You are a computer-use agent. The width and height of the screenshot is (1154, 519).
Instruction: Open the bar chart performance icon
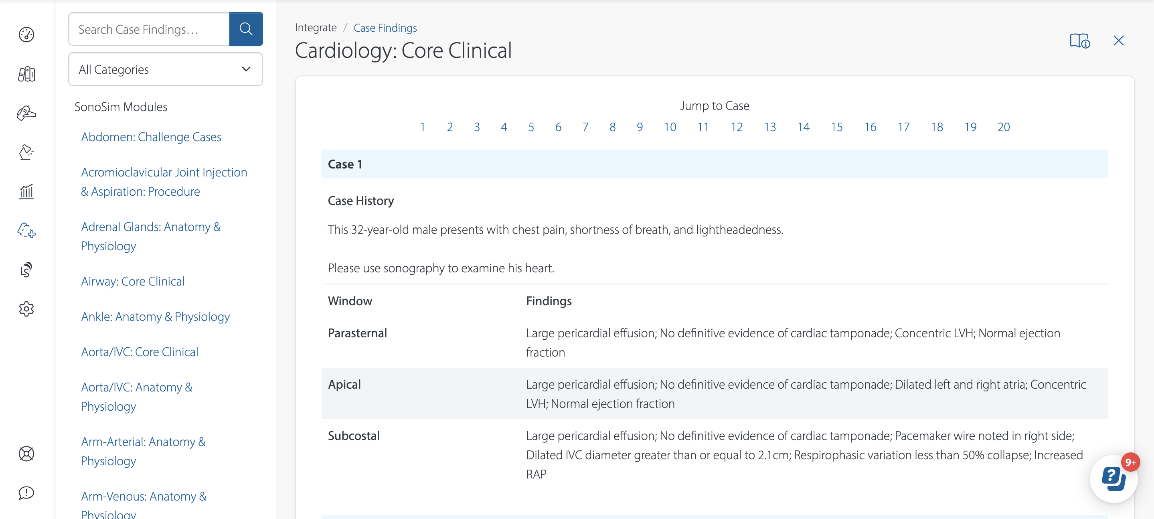26,191
